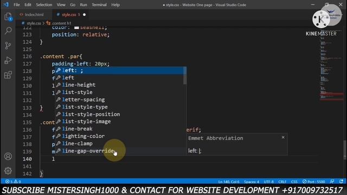Open the View menu
This screenshot has width=347, height=195.
[61, 5]
